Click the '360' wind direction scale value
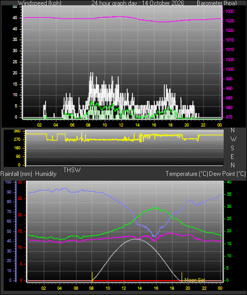Image resolution: width=247 pixels, height=295 pixels. point(17,131)
